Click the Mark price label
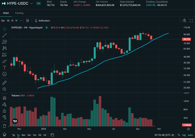This screenshot has width=195, height=138. click(x=49, y=2)
